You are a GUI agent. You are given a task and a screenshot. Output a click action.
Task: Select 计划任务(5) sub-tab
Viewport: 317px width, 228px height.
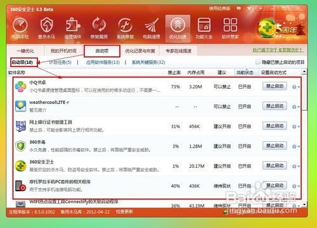[60, 62]
